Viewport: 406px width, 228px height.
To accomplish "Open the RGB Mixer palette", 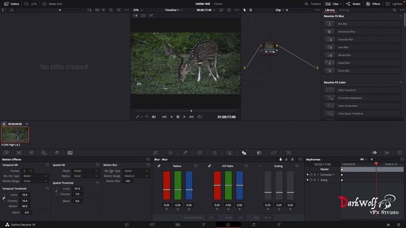I will tap(57, 153).
